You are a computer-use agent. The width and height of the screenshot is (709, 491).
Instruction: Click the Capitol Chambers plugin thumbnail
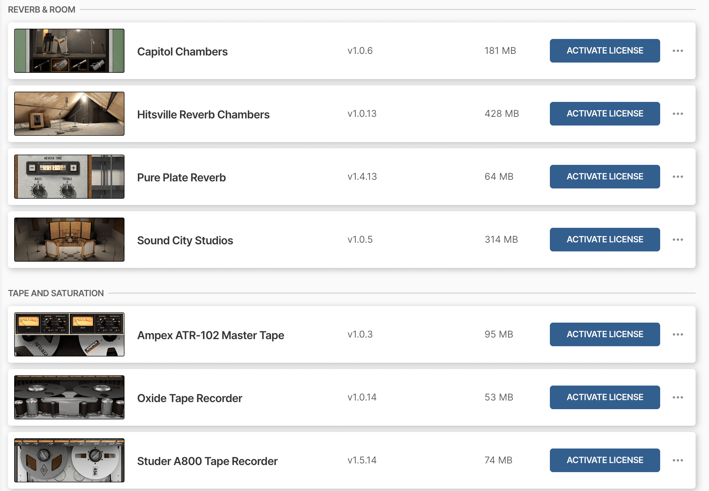tap(69, 51)
